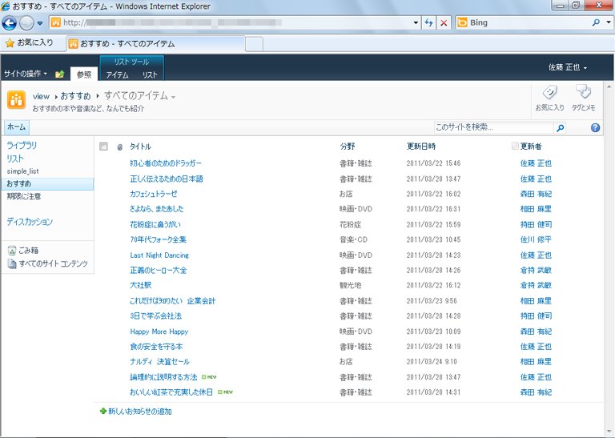Click the orange site logo icon
Viewport: 615px width, 438px height.
(x=17, y=100)
